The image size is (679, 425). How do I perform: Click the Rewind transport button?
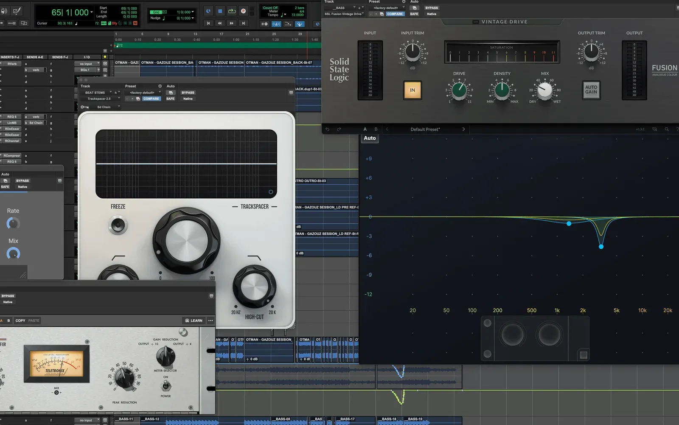pyautogui.click(x=220, y=23)
